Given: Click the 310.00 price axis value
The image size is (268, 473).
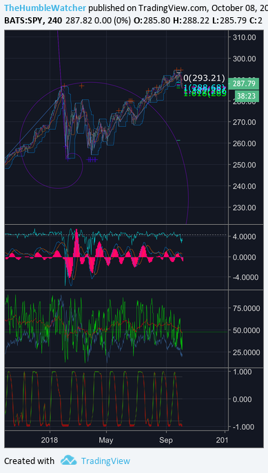Looking at the screenshot, I should point(244,37).
